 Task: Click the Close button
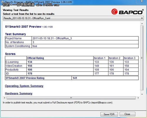[127, 114]
